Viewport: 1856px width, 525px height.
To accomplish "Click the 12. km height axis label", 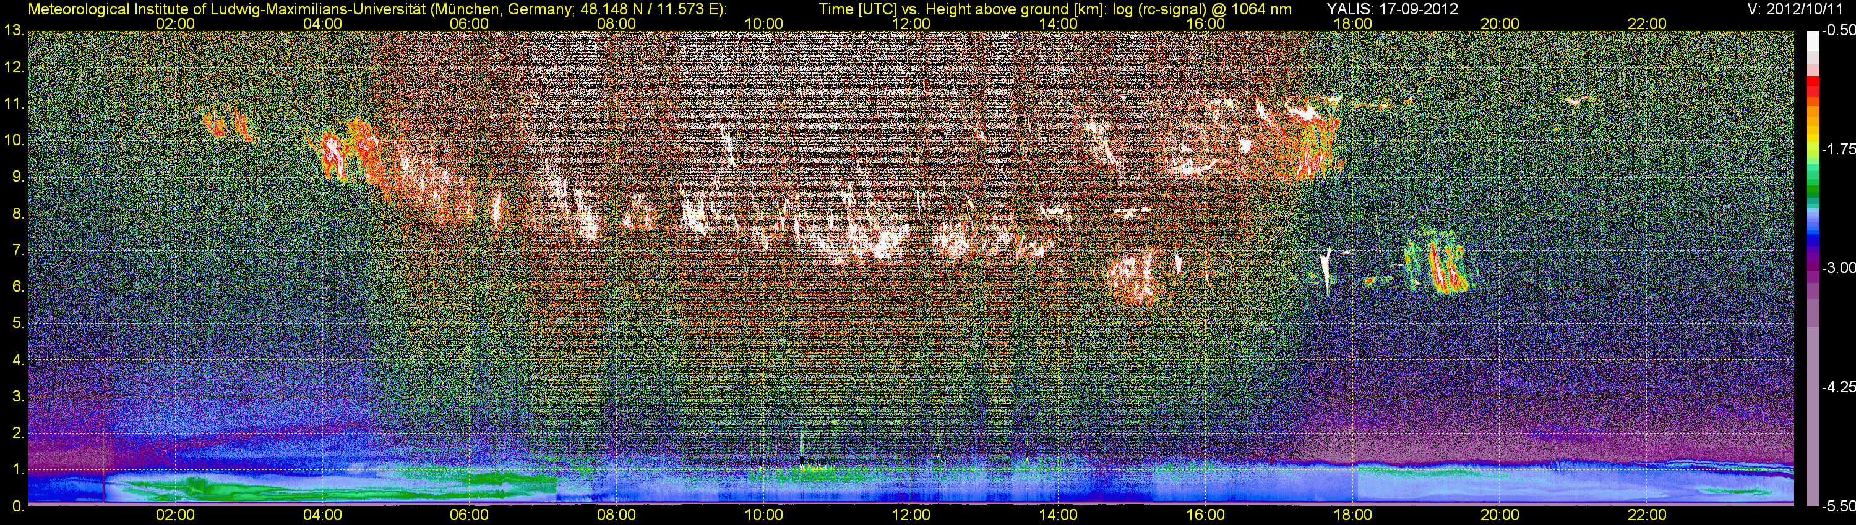I will [14, 67].
